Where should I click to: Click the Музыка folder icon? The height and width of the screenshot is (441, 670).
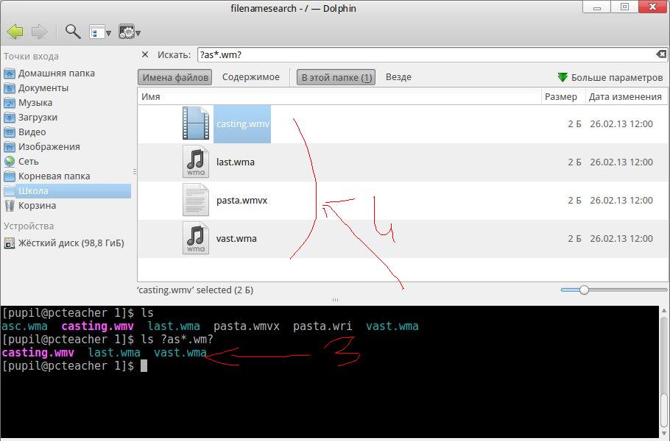(x=10, y=103)
